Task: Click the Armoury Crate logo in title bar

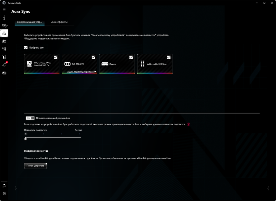Action: 4,3
